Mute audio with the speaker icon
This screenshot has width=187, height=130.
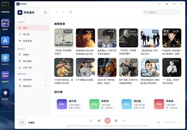pos(158,122)
